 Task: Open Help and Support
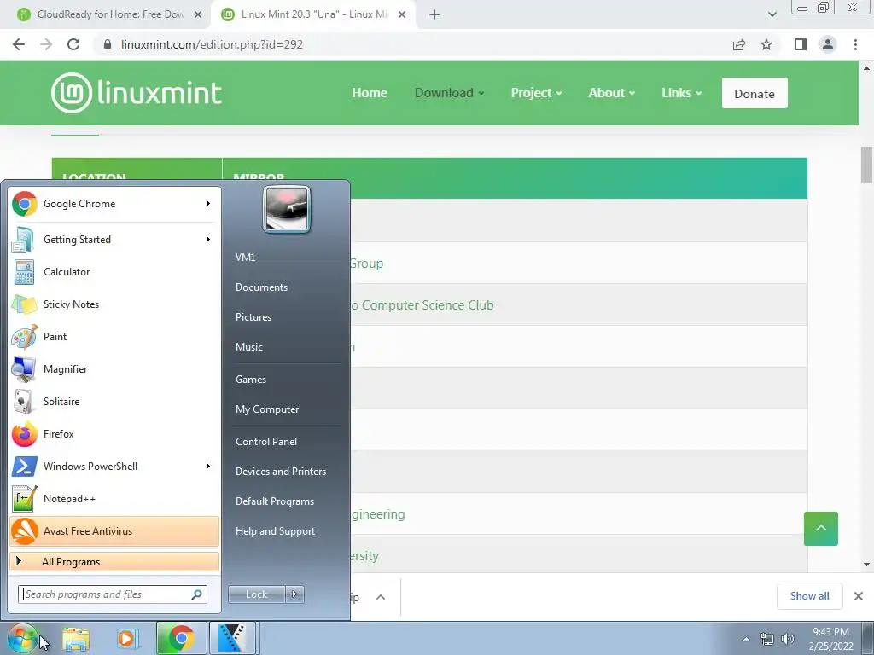(275, 531)
